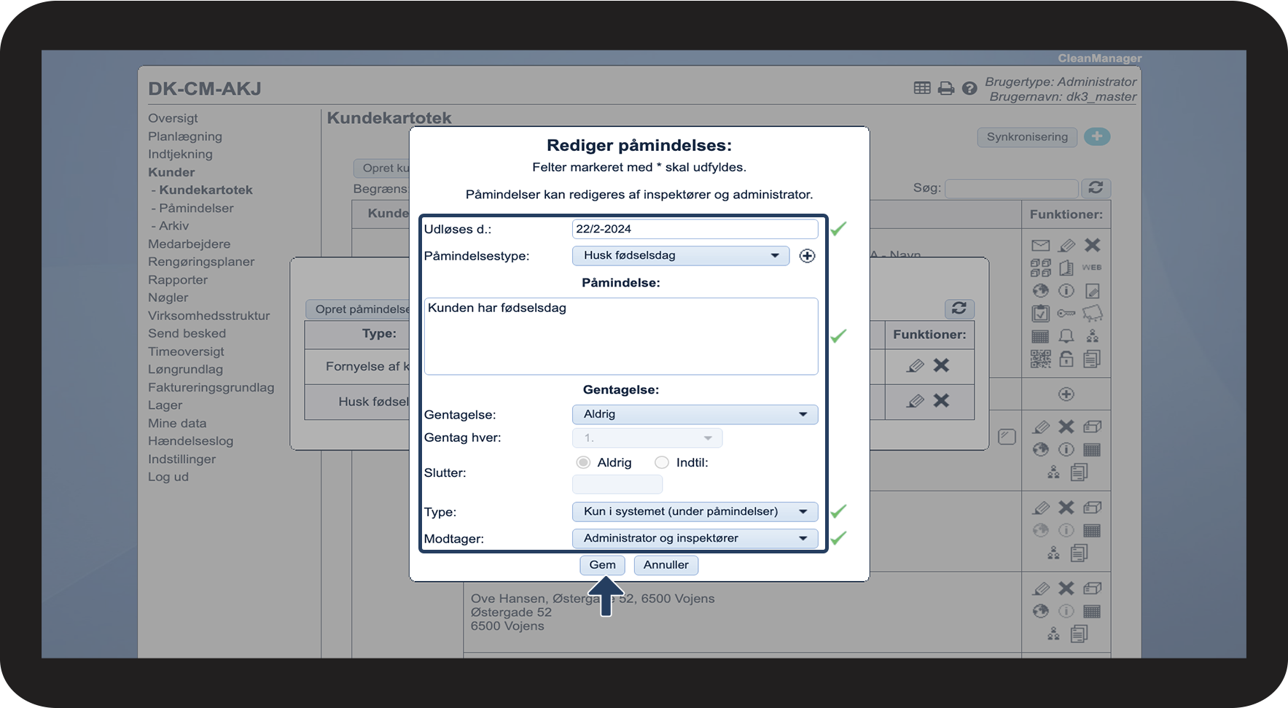The width and height of the screenshot is (1288, 708).
Task: Open Indstillinger in the sidebar
Action: (182, 459)
